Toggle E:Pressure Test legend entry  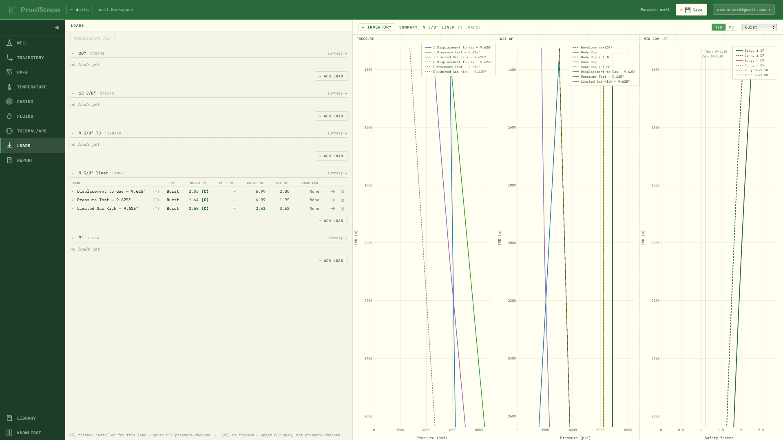click(x=452, y=67)
